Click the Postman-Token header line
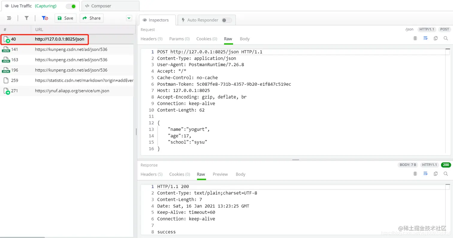Screen dimensions: 453x238 224,84
